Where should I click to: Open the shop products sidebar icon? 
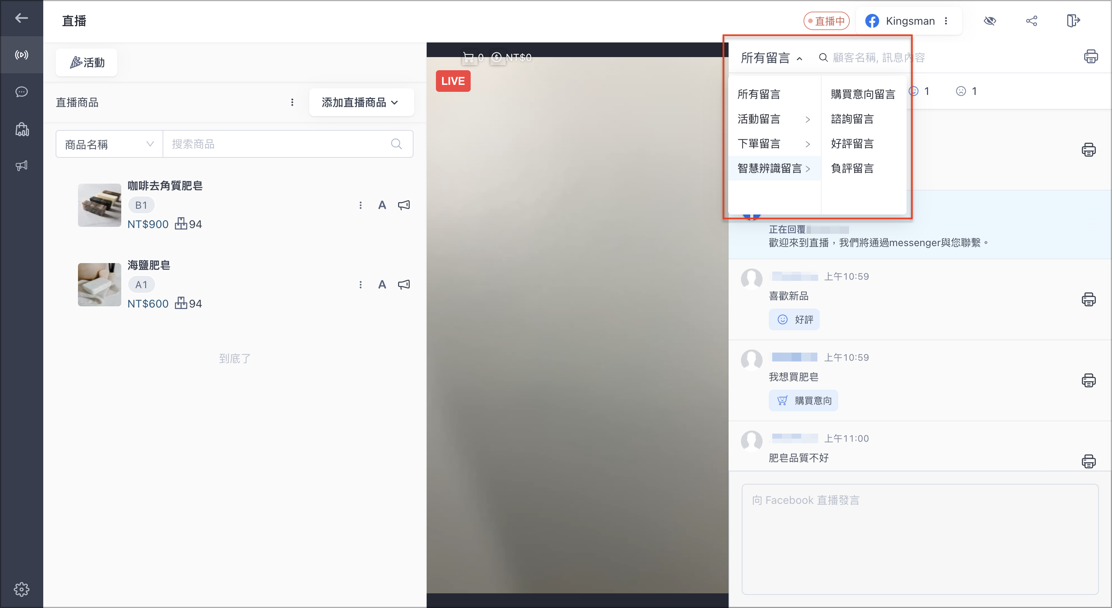click(22, 129)
